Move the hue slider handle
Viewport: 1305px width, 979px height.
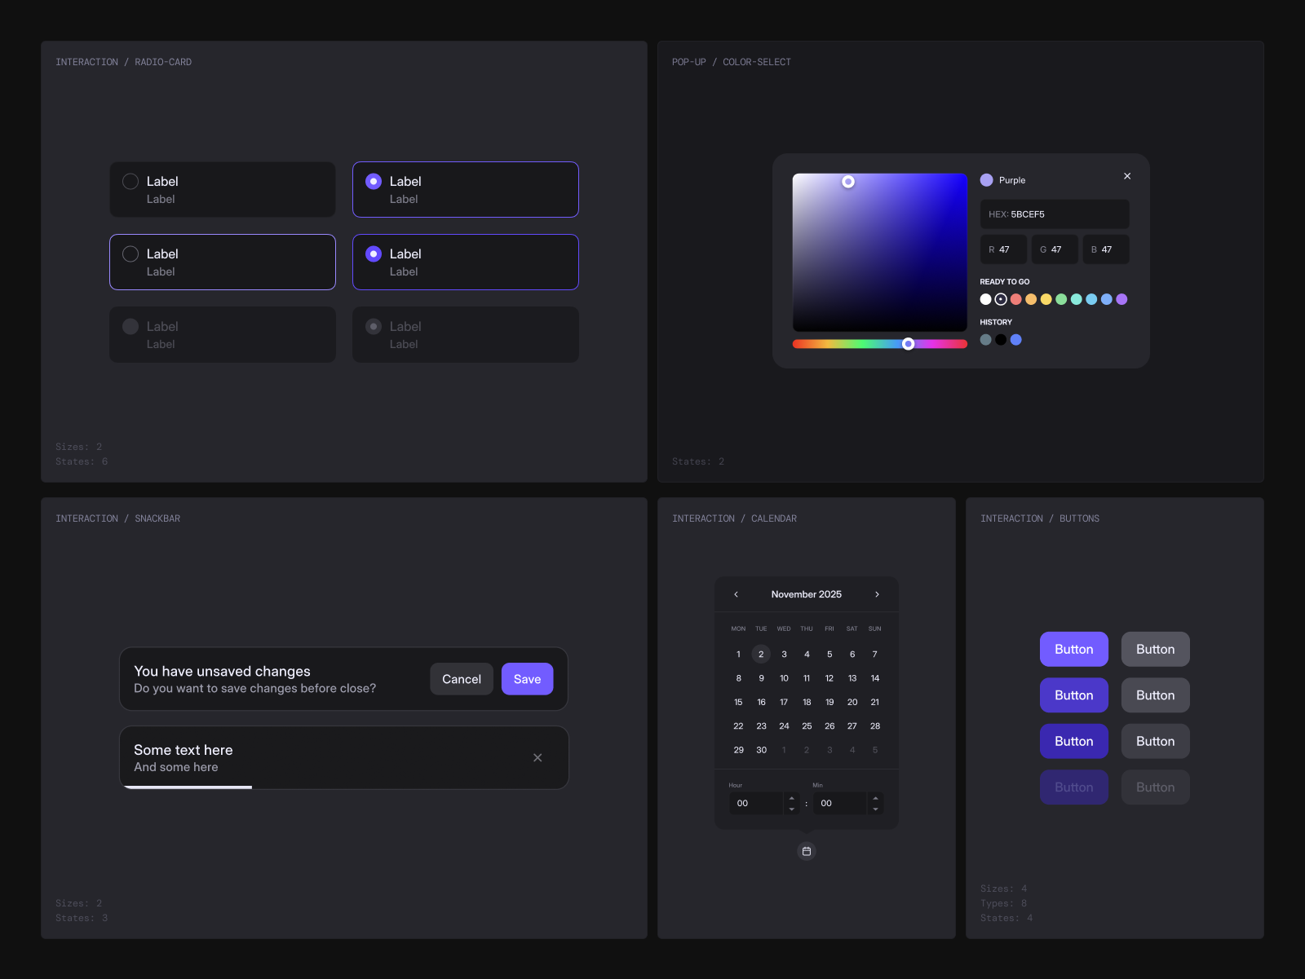tap(909, 344)
